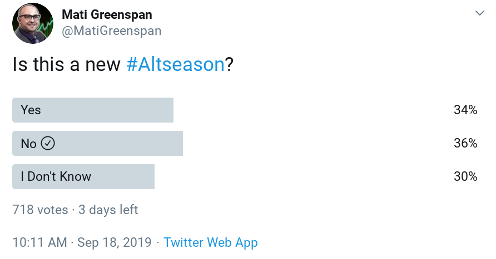Open the tweet options chevron menu
The image size is (496, 259).
point(479,13)
